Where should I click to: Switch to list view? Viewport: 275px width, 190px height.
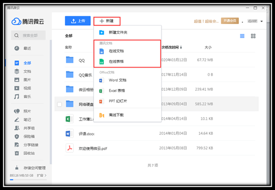(x=242, y=36)
